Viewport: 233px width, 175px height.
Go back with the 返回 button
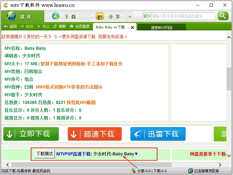pyautogui.click(x=10, y=27)
